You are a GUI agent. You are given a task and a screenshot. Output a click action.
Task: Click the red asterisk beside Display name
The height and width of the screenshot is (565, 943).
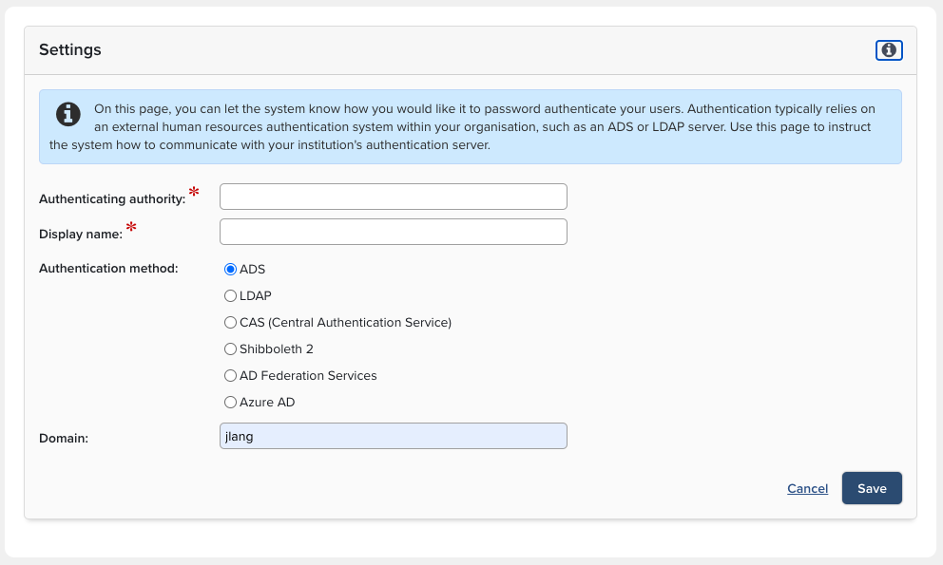(131, 228)
